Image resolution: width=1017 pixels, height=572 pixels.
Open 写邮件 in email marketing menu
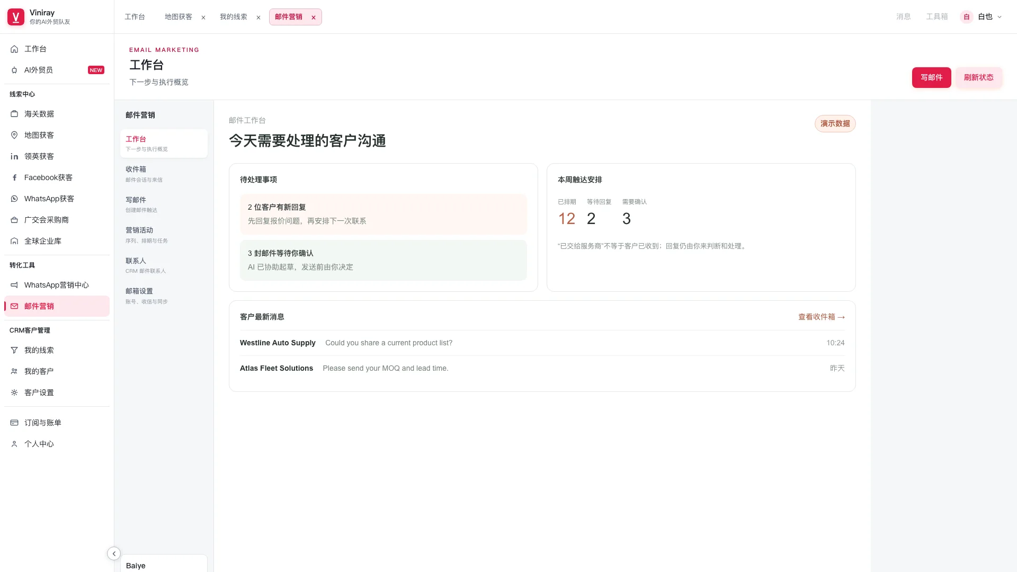[x=164, y=204]
